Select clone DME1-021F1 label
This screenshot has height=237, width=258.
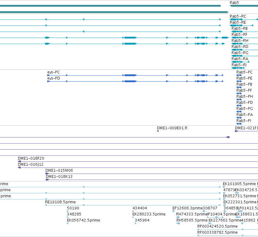[x=246, y=128]
